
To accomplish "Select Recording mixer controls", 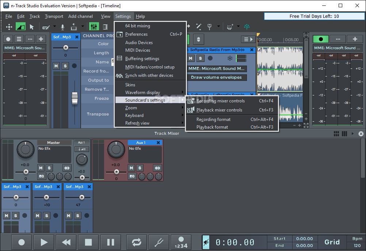I will [232, 101].
